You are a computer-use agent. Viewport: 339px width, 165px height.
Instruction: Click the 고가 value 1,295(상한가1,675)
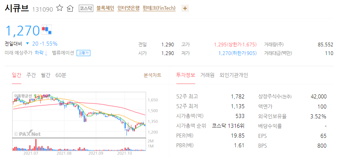pos(235,45)
